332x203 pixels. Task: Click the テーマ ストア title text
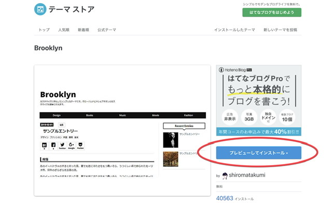[x=72, y=9]
